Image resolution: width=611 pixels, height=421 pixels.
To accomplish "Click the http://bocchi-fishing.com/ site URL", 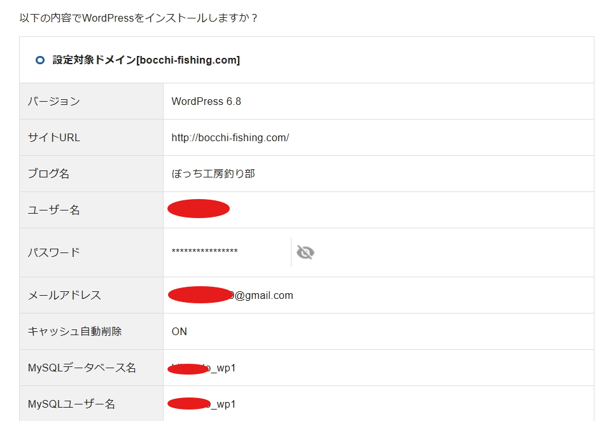I will [230, 138].
